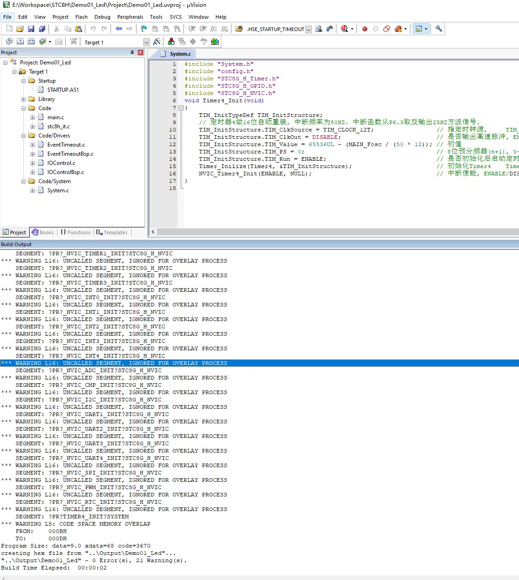Select EventTimeoutBsp.c in project tree

(x=70, y=154)
